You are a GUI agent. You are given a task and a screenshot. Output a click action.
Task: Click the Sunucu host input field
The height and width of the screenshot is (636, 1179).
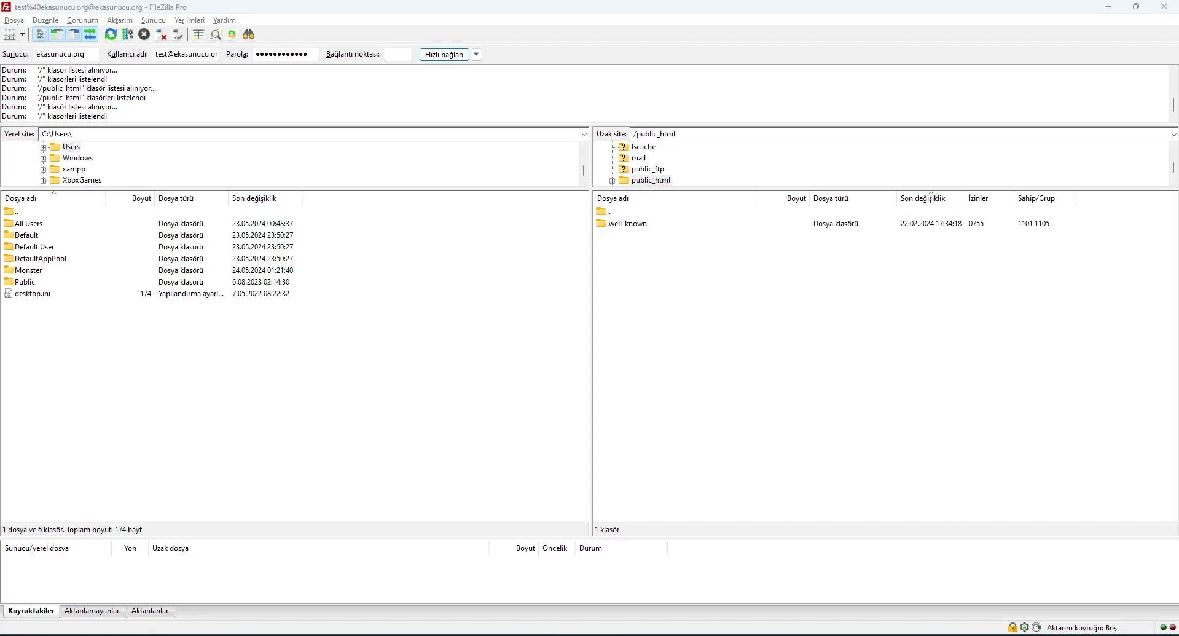click(x=66, y=54)
